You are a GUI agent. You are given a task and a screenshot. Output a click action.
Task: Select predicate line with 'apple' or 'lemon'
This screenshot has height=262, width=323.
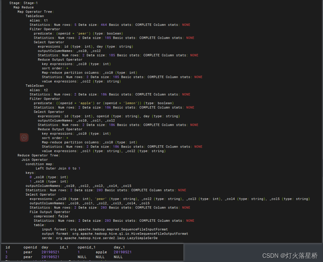coord(103,103)
